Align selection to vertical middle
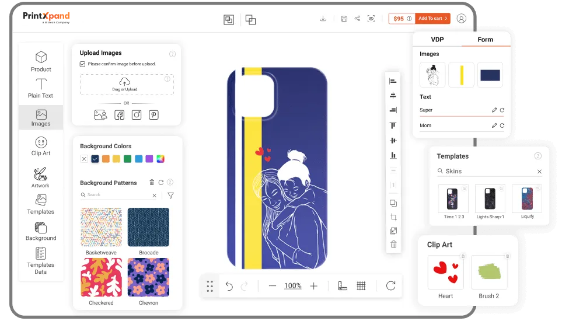This screenshot has width=569, height=321. (393, 141)
